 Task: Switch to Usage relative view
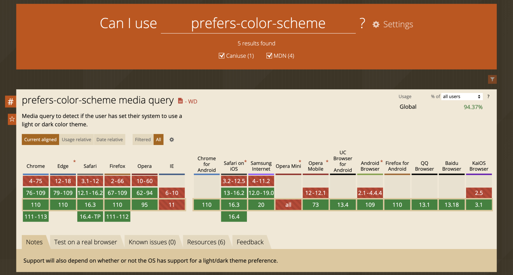tap(77, 140)
